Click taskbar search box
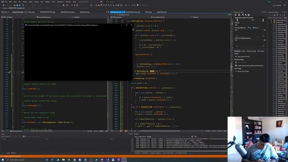The width and height of the screenshot is (288, 162). pos(25,160)
